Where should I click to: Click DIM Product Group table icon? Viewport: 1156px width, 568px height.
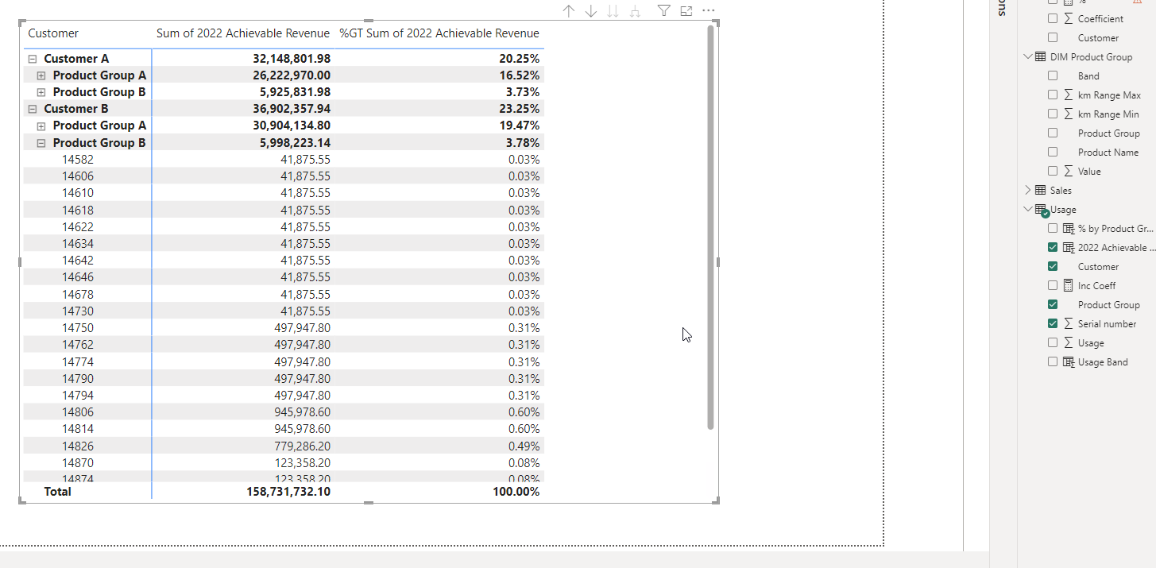(1040, 57)
